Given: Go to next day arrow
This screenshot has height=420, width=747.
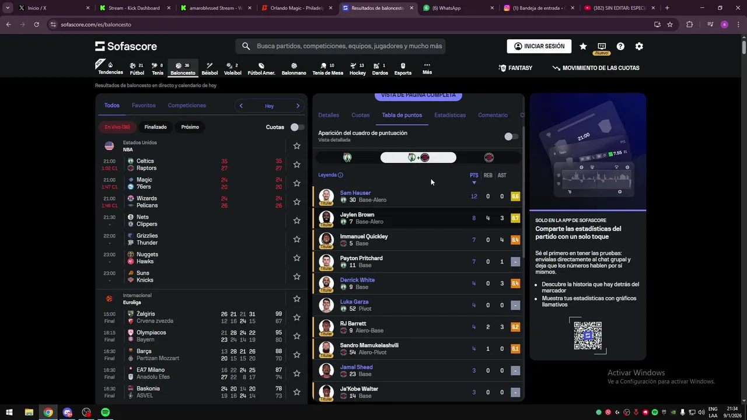Looking at the screenshot, I should click(298, 106).
